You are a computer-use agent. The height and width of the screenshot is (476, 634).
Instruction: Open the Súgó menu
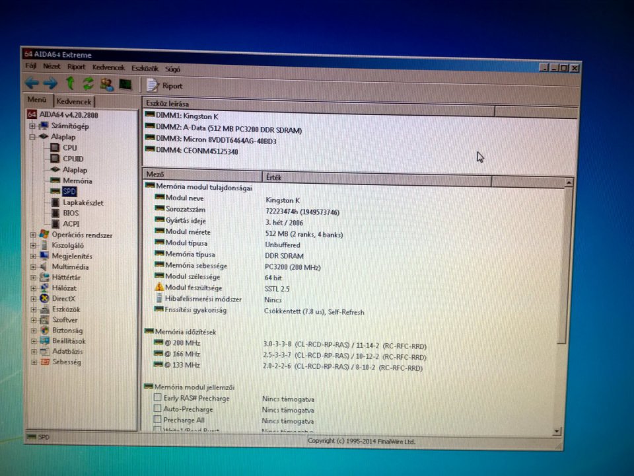[x=172, y=69]
